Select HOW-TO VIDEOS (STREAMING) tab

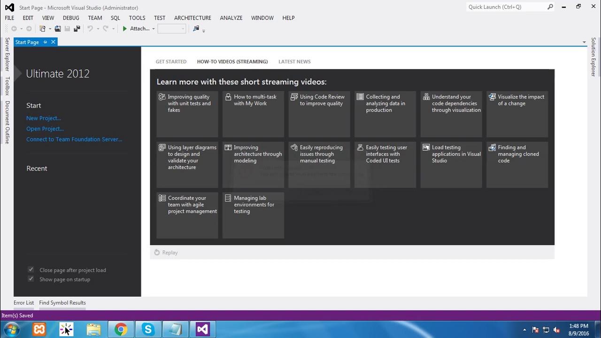coord(232,61)
